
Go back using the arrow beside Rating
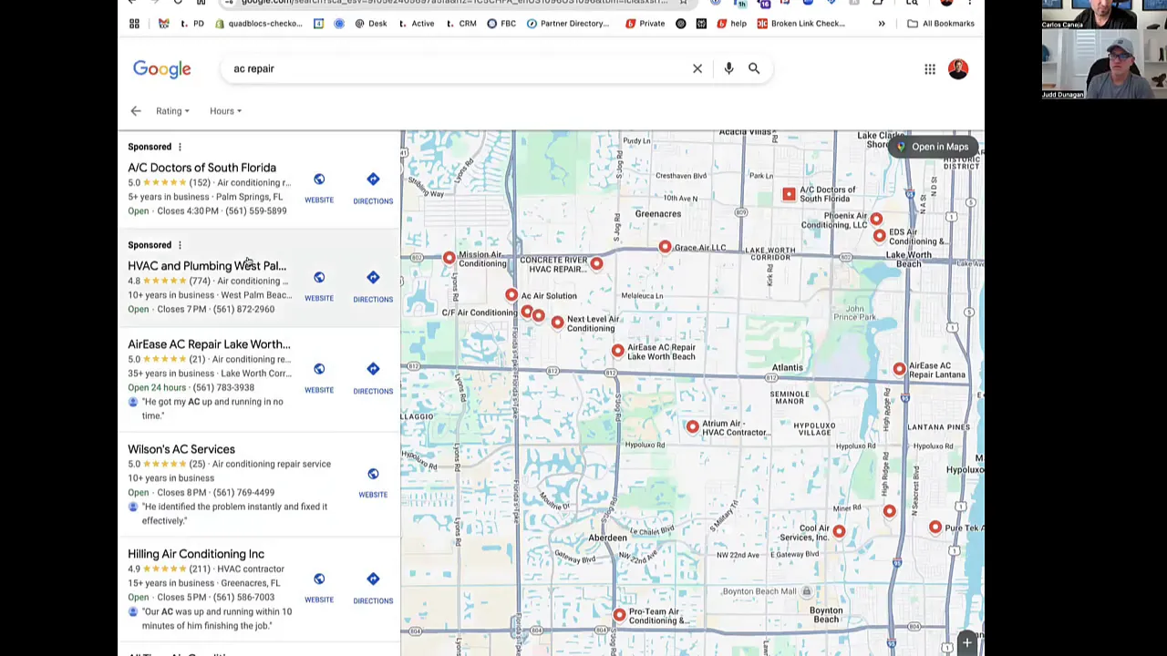click(136, 111)
